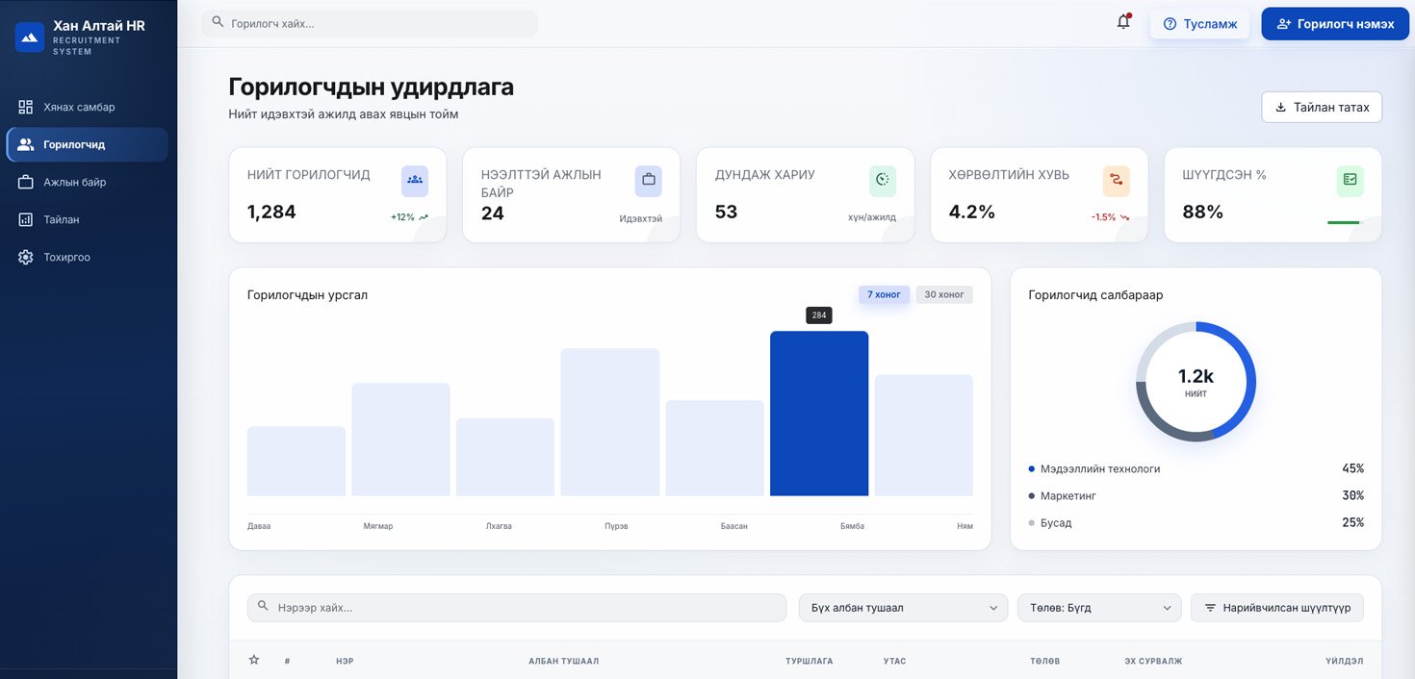The height and width of the screenshot is (679, 1415).
Task: Click the star icon in the table header
Action: pyautogui.click(x=254, y=660)
